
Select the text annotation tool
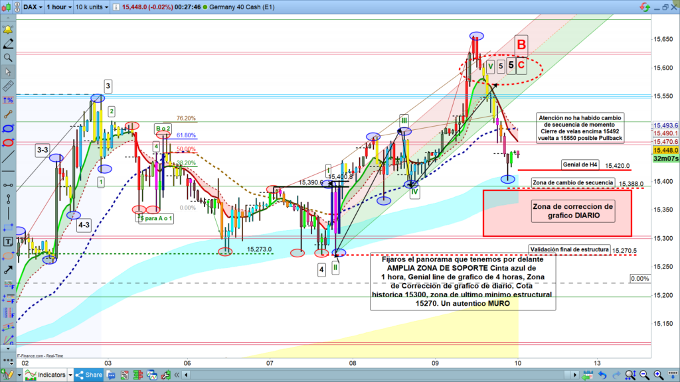8,241
